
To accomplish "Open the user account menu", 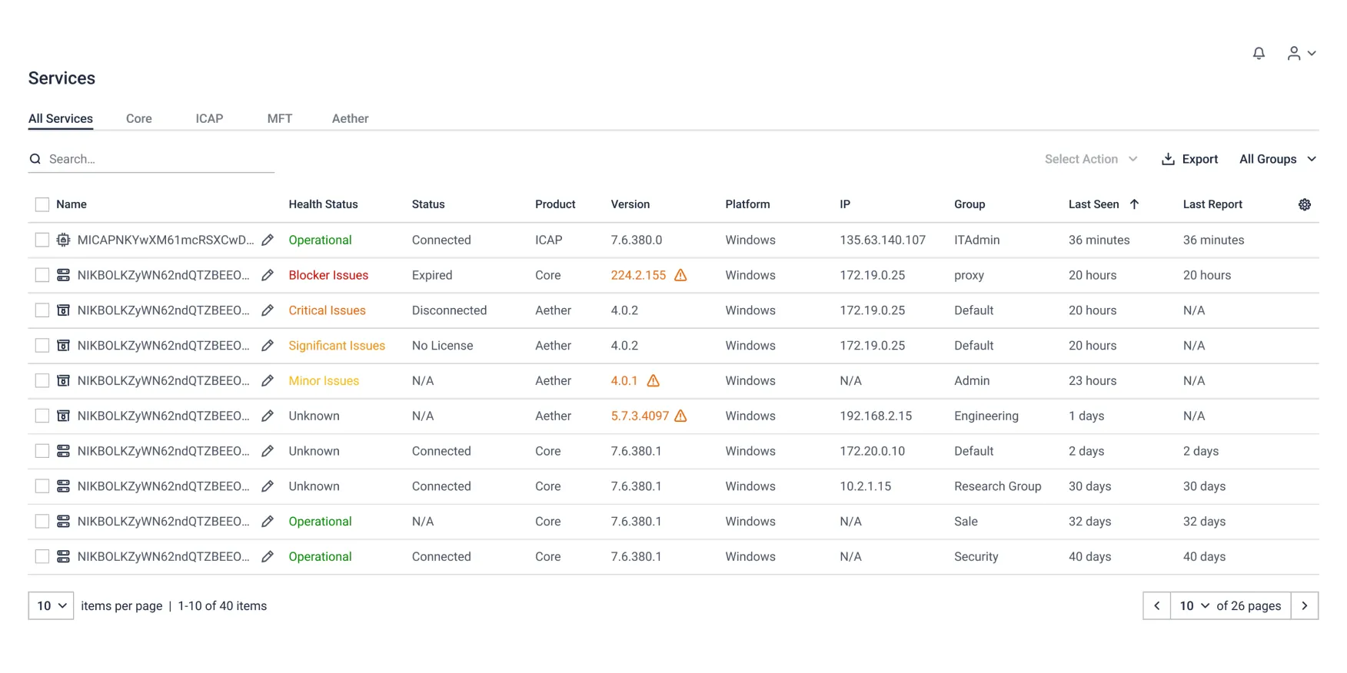I will pyautogui.click(x=1301, y=53).
